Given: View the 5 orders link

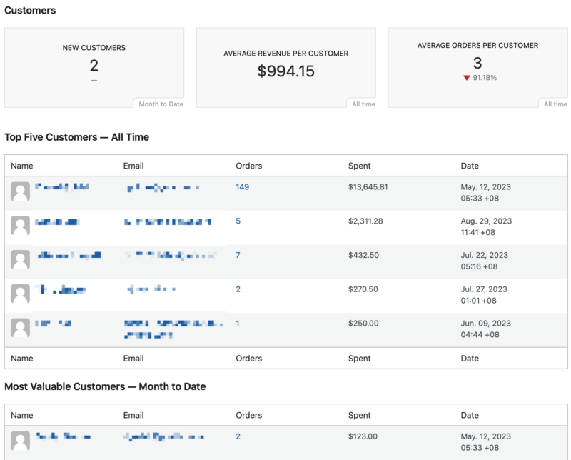Looking at the screenshot, I should pyautogui.click(x=238, y=221).
